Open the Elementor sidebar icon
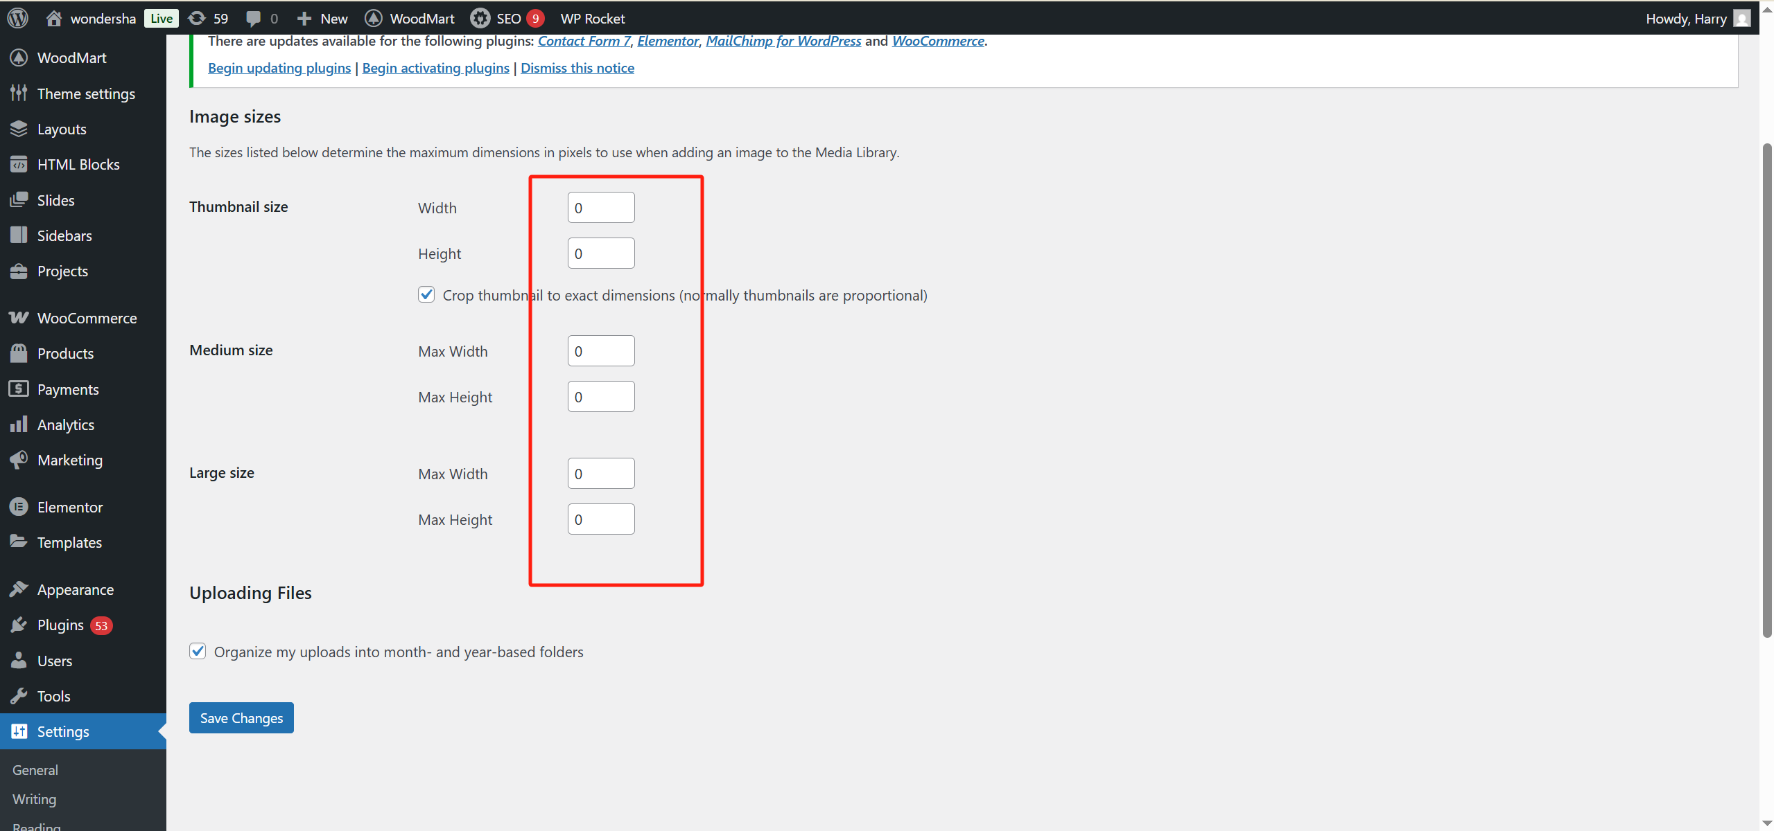 19,506
